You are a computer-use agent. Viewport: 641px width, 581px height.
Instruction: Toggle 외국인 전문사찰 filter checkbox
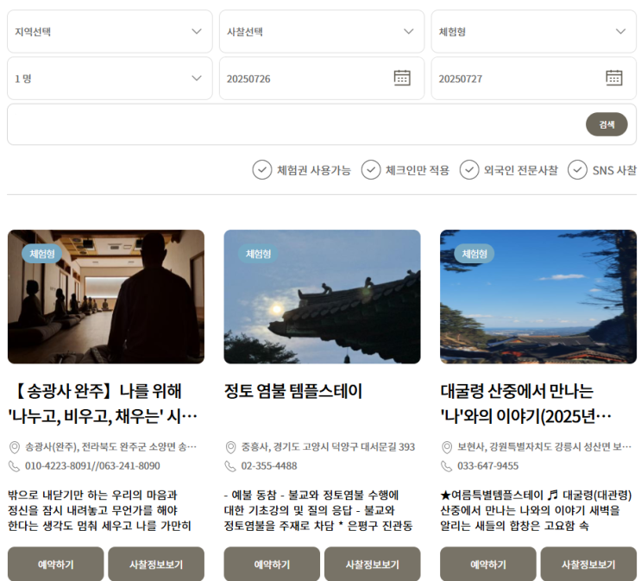click(469, 170)
